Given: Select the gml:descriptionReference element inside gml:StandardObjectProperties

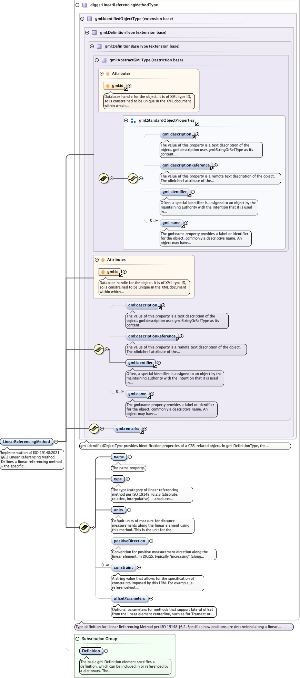Looking at the screenshot, I should point(186,165).
